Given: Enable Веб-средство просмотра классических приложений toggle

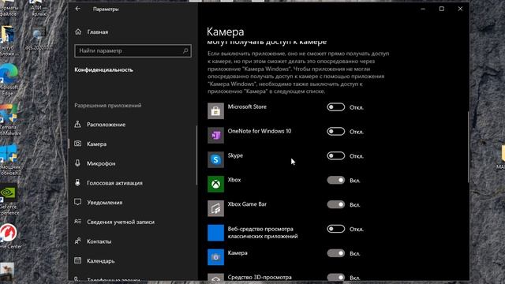Looking at the screenshot, I should (336, 229).
